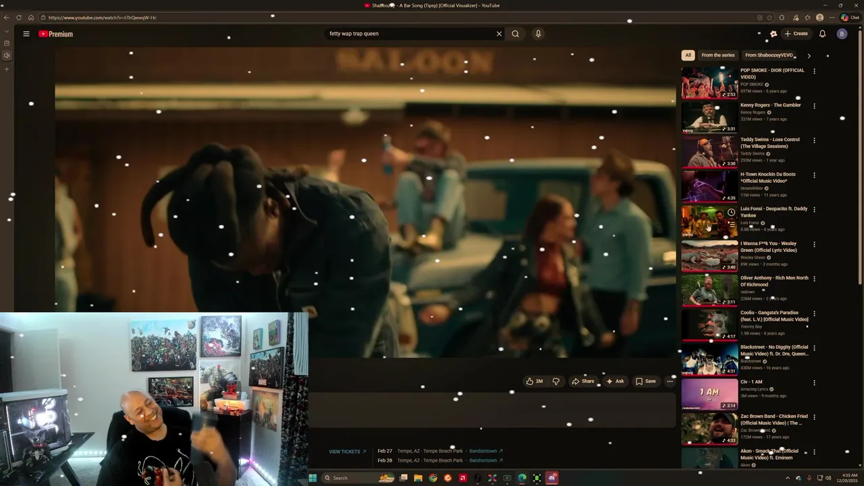Like the video with thumbs up
This screenshot has width=864, height=486.
[x=534, y=381]
